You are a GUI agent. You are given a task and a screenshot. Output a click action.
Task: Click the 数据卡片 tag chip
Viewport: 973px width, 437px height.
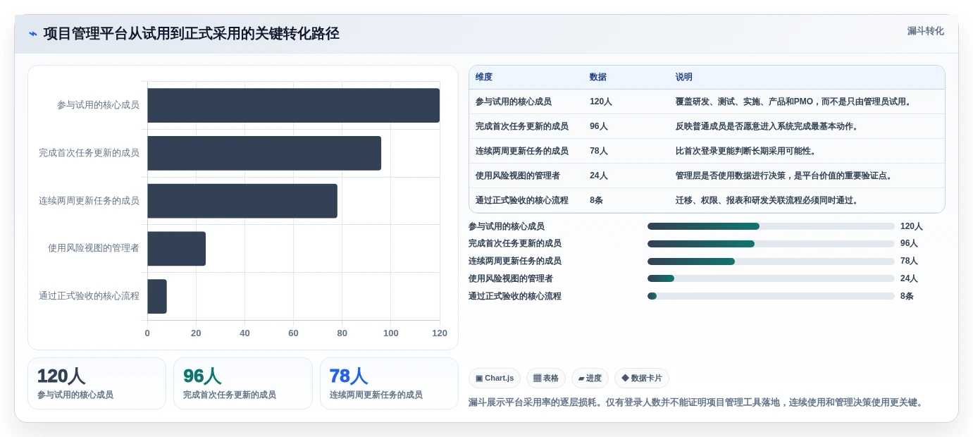click(x=642, y=378)
